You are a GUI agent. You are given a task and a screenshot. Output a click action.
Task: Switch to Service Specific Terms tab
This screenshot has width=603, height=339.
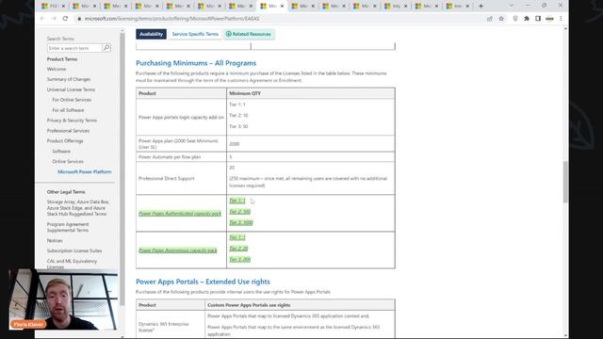click(x=195, y=34)
